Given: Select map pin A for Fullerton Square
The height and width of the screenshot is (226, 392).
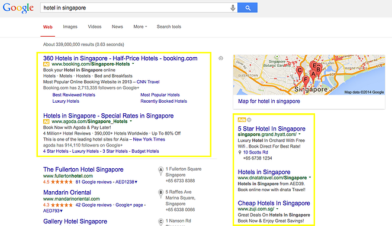Looking at the screenshot, I should 160,171.
